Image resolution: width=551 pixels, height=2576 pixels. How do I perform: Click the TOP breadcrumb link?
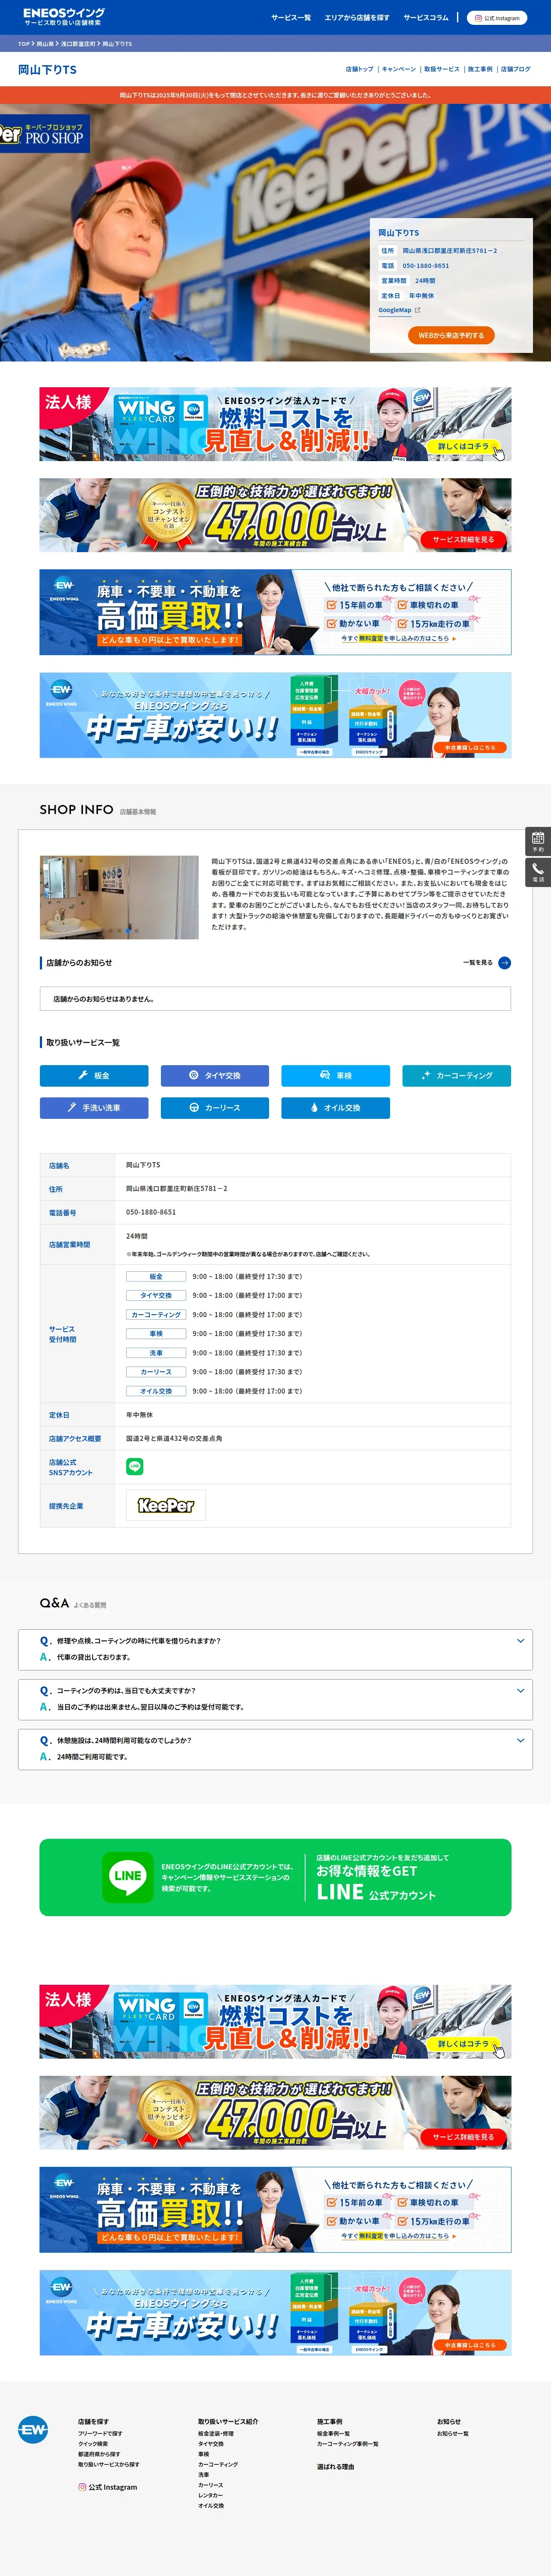tap(24, 44)
